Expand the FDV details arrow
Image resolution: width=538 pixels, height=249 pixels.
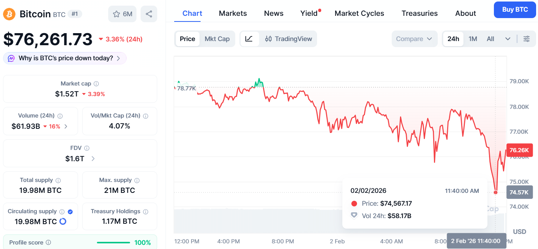[93, 159]
